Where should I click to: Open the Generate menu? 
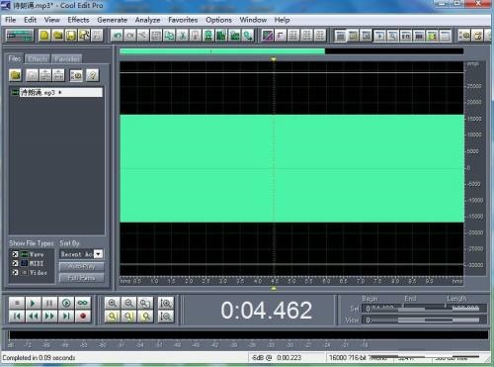(x=112, y=20)
